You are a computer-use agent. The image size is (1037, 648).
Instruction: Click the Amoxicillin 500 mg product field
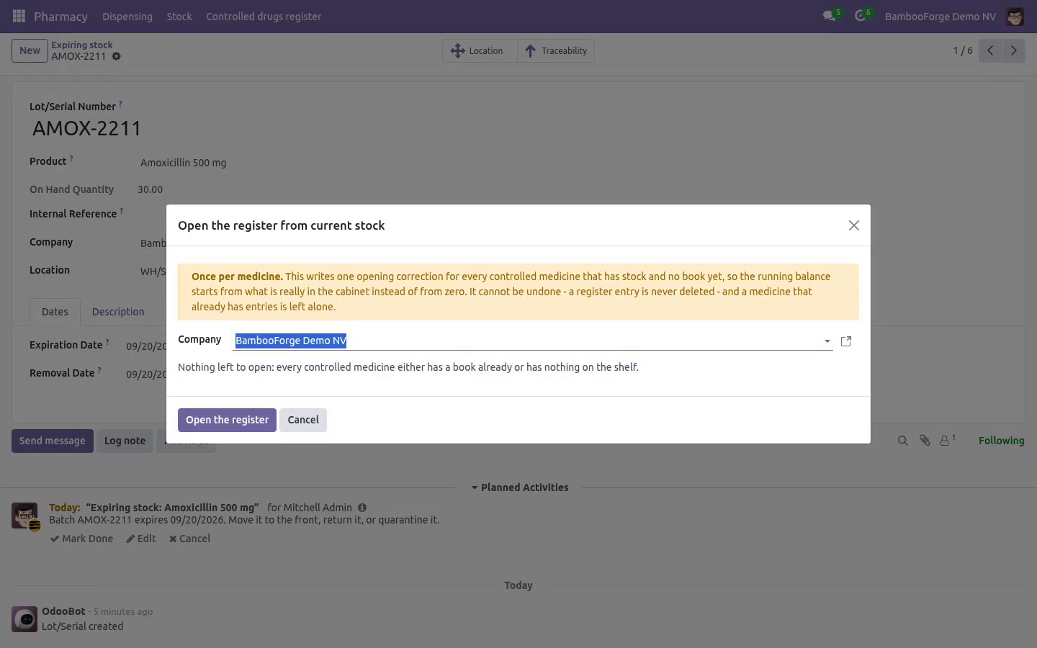[184, 163]
